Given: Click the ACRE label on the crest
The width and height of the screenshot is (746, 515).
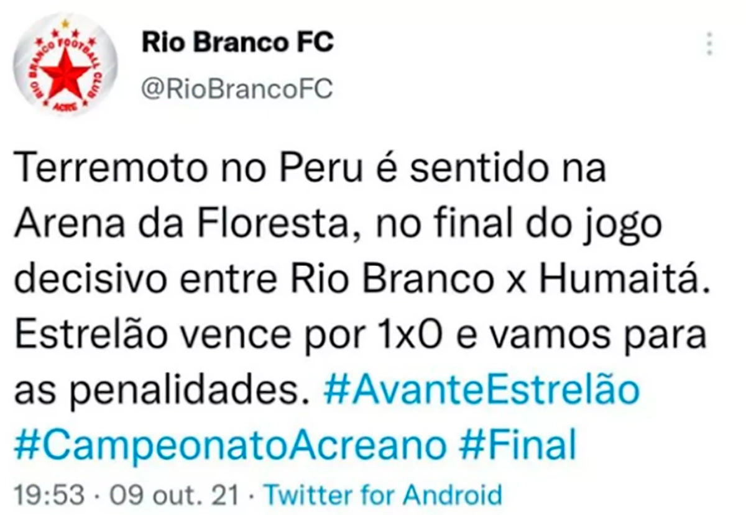Looking at the screenshot, I should 65,107.
